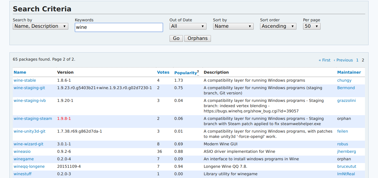The image size is (378, 178).
Task: Click the Description column header
Action: [x=216, y=72]
